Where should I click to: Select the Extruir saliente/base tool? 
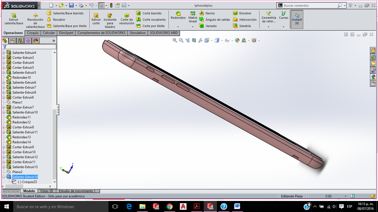click(x=14, y=19)
